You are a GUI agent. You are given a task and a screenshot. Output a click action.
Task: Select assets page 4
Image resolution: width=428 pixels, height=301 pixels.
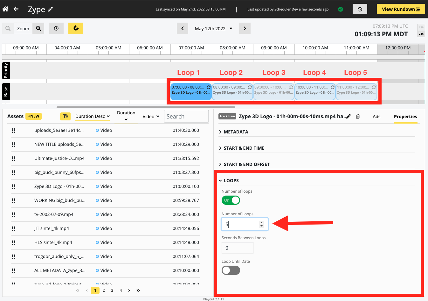click(121, 290)
